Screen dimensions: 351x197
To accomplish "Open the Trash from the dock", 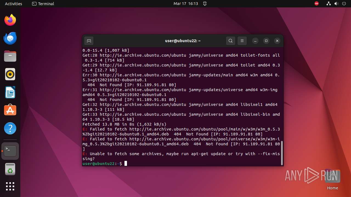I will coord(10,169).
